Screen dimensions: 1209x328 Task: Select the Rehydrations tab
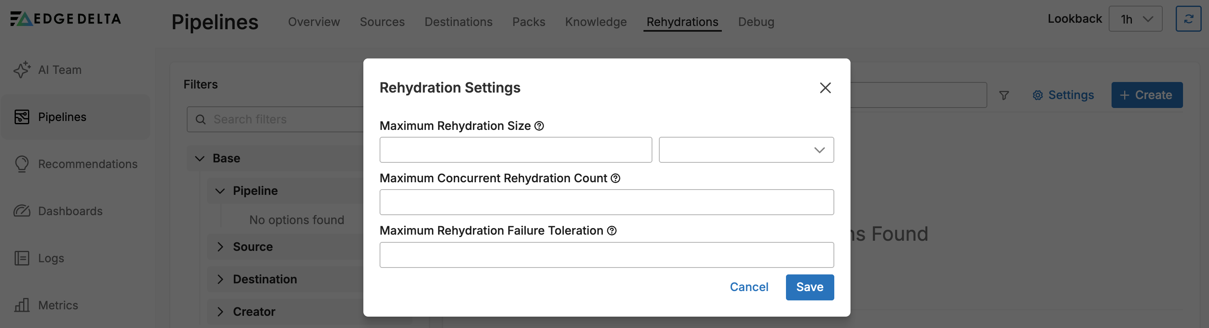click(682, 22)
